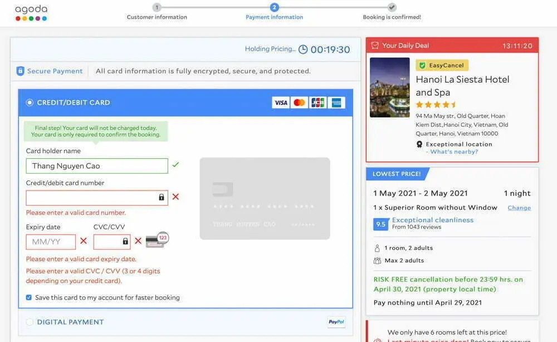Click the lock icon in card number field

162,197
